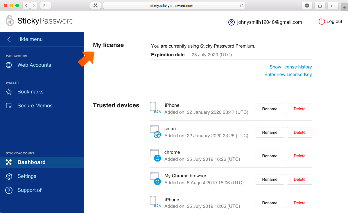Click the Secure Memos note icon
The height and width of the screenshot is (213, 348).
9,106
